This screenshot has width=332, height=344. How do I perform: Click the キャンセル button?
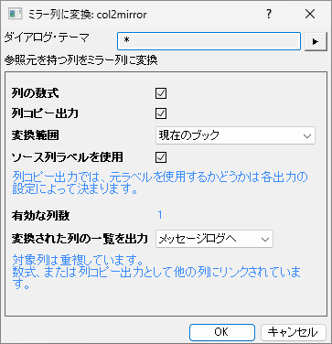(294, 332)
